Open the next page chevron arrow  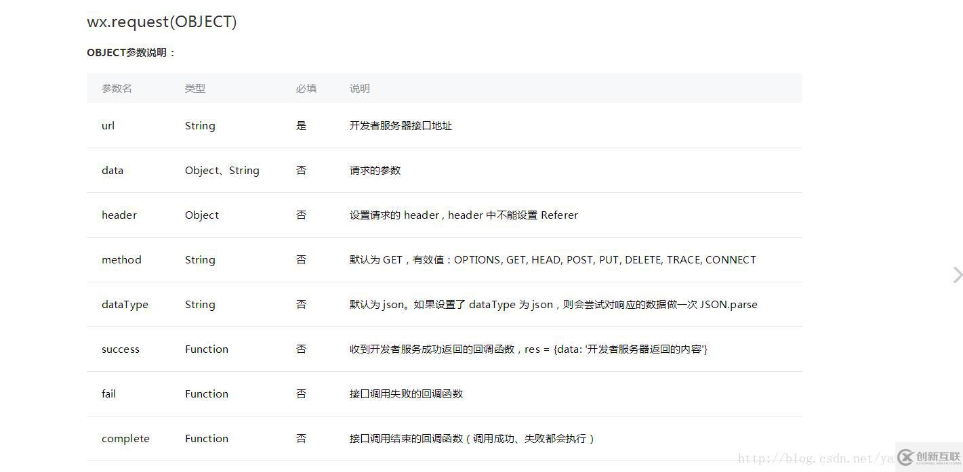(956, 275)
